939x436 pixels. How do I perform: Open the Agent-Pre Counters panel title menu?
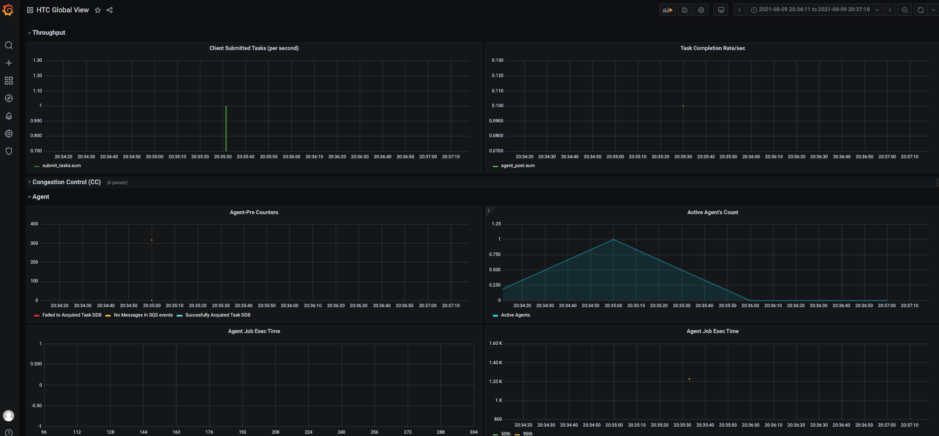tap(254, 212)
